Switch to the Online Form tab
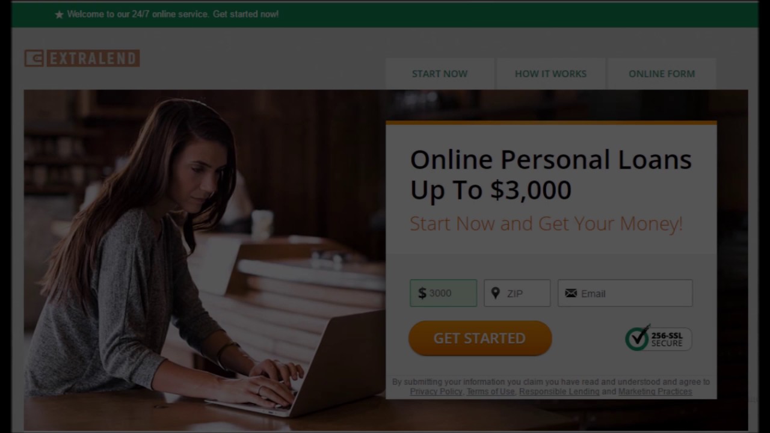The height and width of the screenshot is (433, 770). 662,73
